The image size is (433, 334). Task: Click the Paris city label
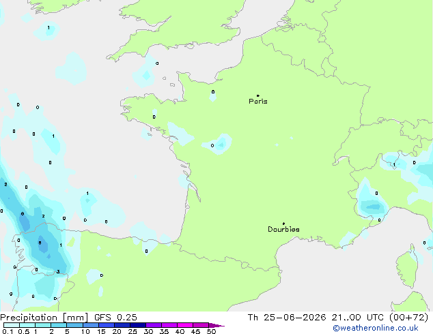(x=258, y=101)
